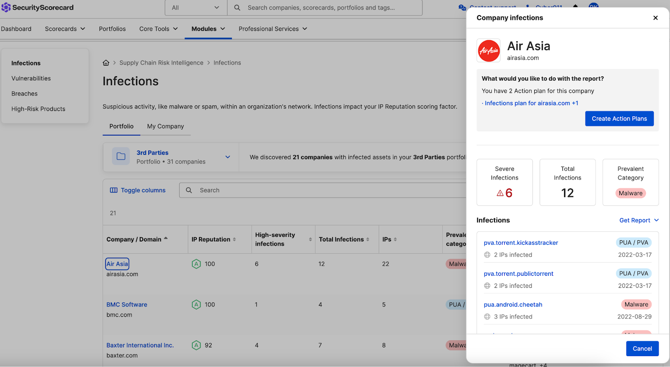Expand the Modules menu
The width and height of the screenshot is (670, 367).
coord(208,29)
